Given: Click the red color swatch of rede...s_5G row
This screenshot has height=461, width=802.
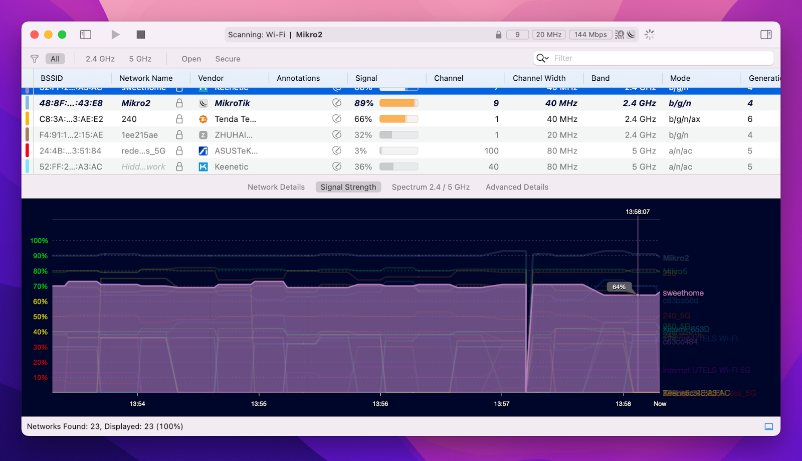Looking at the screenshot, I should point(27,150).
